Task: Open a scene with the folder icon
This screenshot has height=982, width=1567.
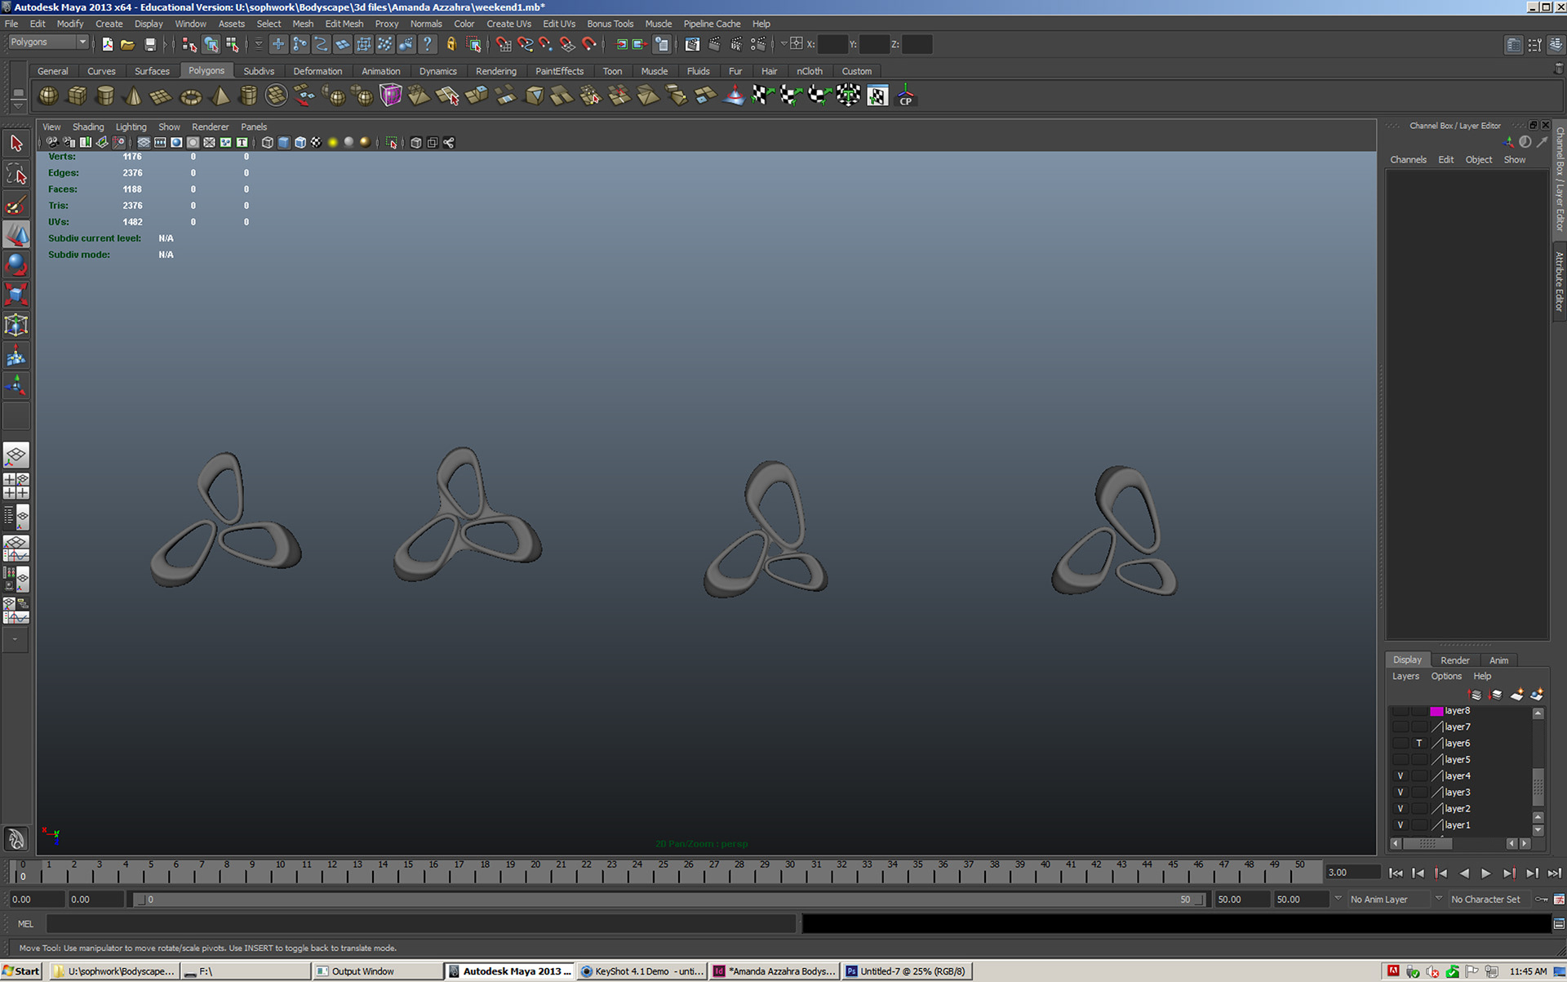Action: (127, 44)
